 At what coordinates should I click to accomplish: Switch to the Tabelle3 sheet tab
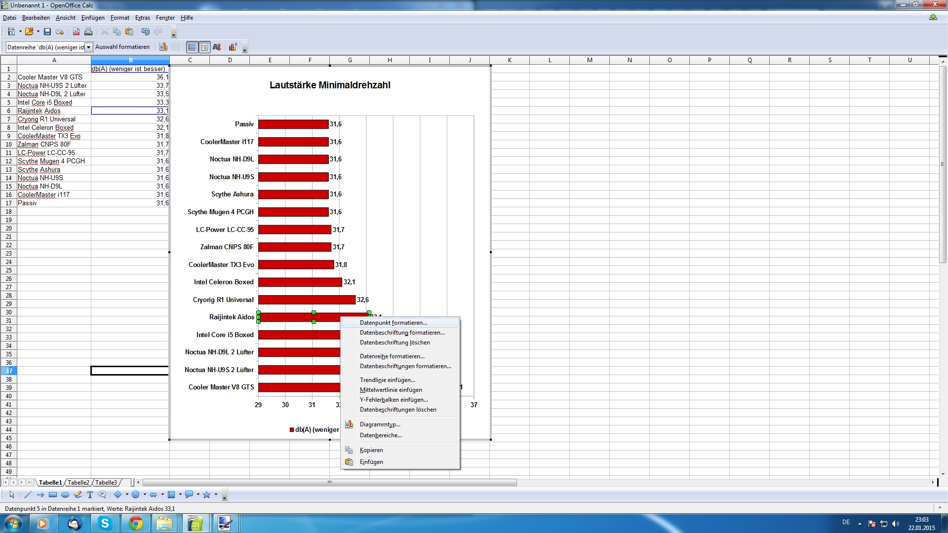[x=106, y=483]
